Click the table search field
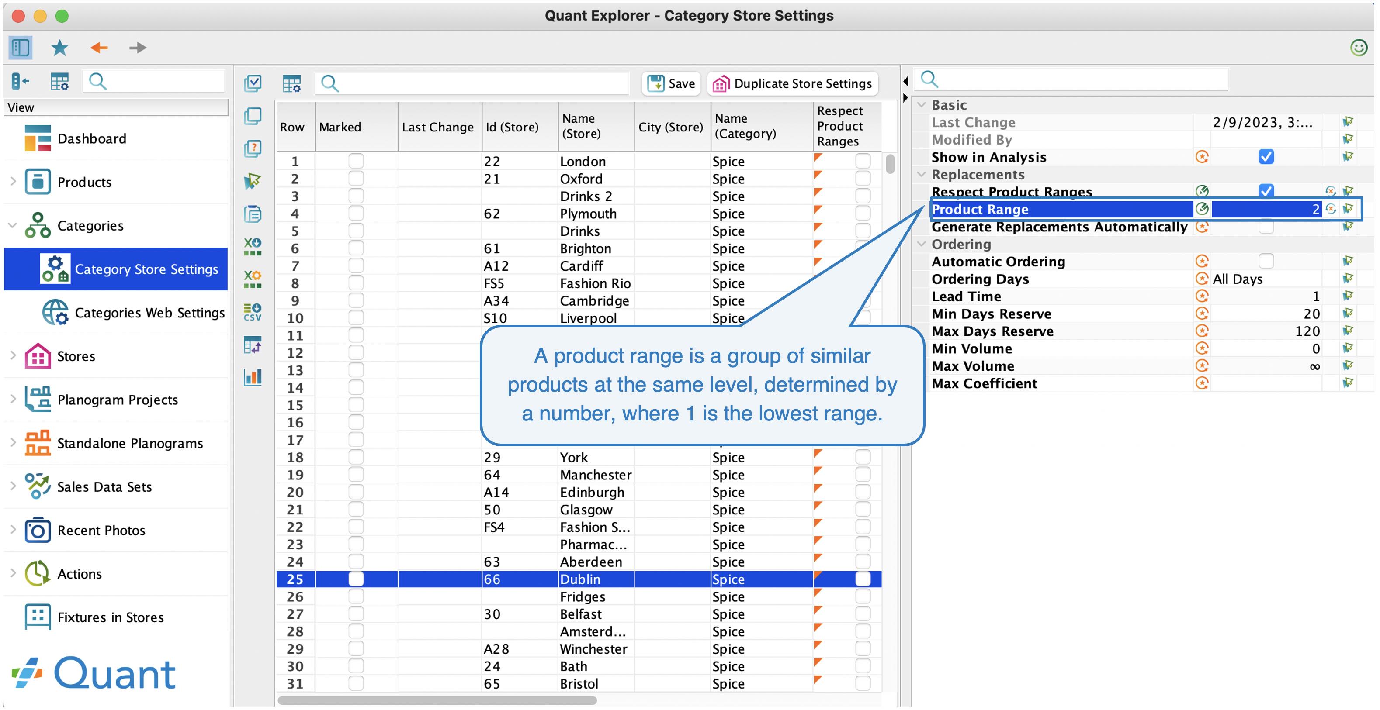Image resolution: width=1380 pixels, height=710 pixels. [472, 83]
